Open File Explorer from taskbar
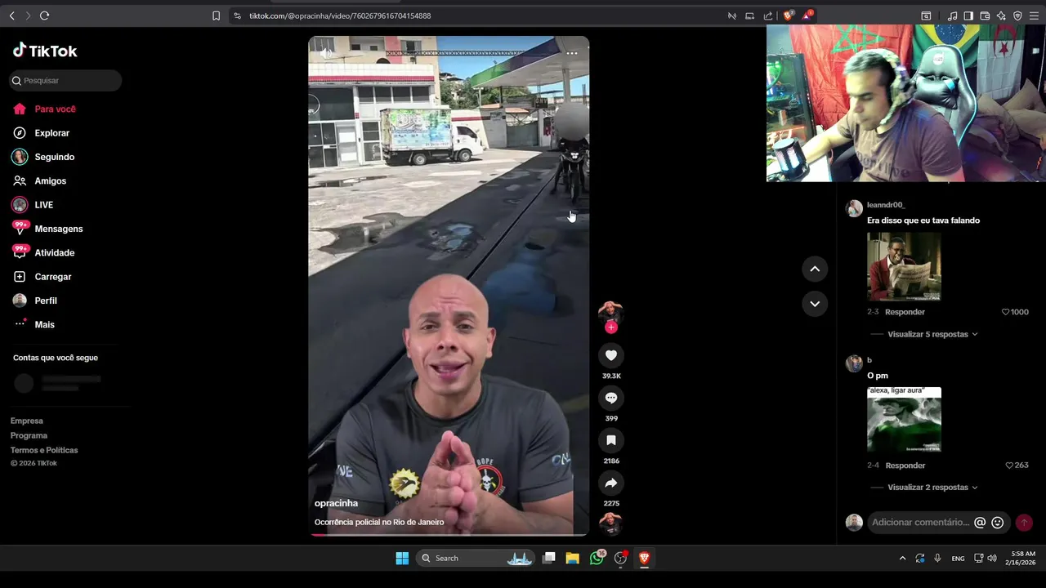 tap(572, 559)
